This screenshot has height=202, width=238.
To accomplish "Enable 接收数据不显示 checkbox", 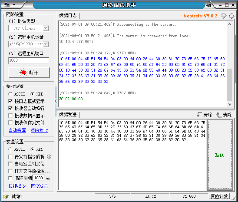I will tap(11, 116).
